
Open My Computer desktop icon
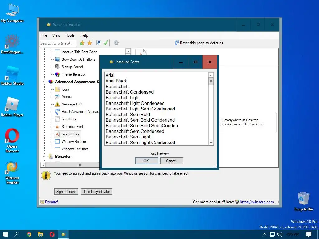point(12,13)
